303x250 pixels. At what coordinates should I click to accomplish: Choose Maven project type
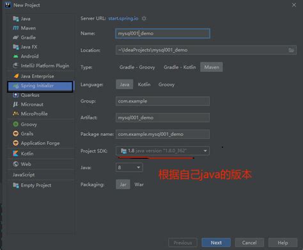coord(212,67)
